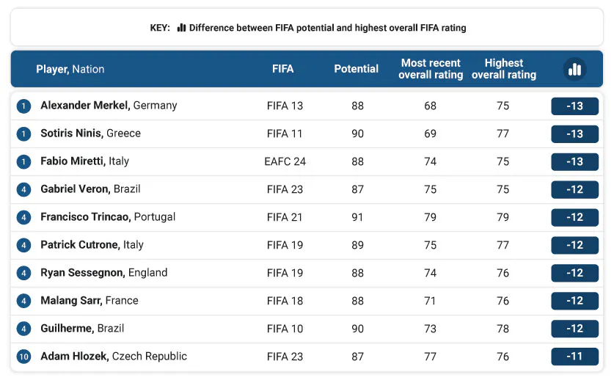The image size is (614, 380).
Task: Click EAFC 24 cell in Miretti row
Action: pyautogui.click(x=285, y=161)
